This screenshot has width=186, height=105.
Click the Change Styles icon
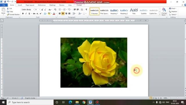tap(164, 12)
